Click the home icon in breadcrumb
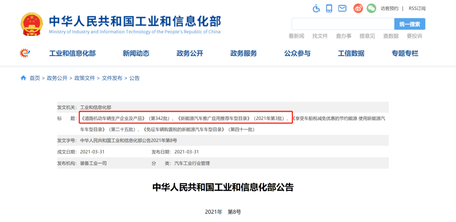Screen dimensions: 456x222 pos(23,78)
